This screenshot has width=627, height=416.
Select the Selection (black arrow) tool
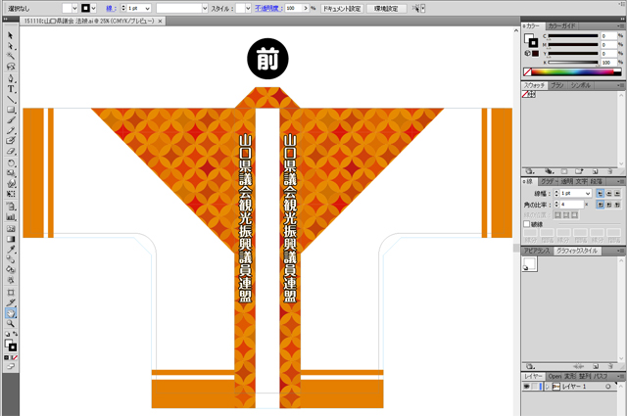point(11,35)
